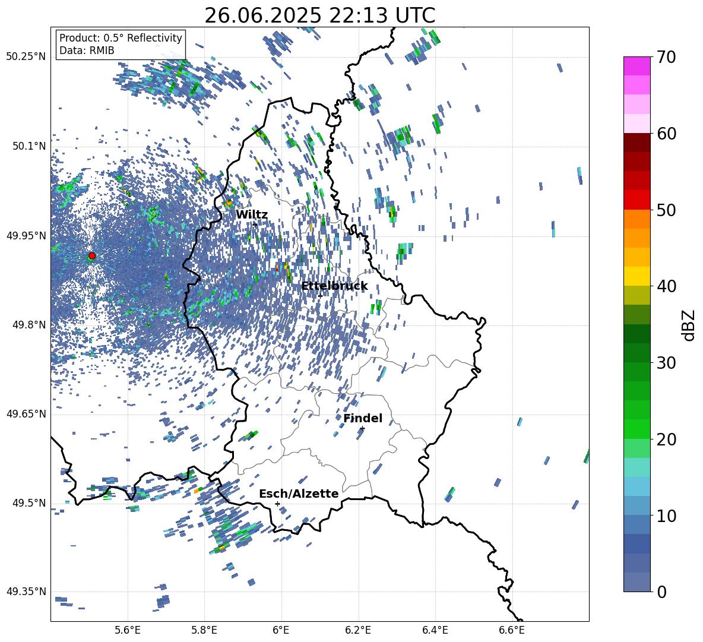The image size is (703, 642).
Task: Click the Wiltz city label
Action: coord(252,215)
